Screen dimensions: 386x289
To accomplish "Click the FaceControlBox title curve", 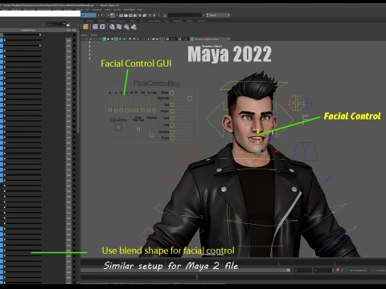I will 157,83.
